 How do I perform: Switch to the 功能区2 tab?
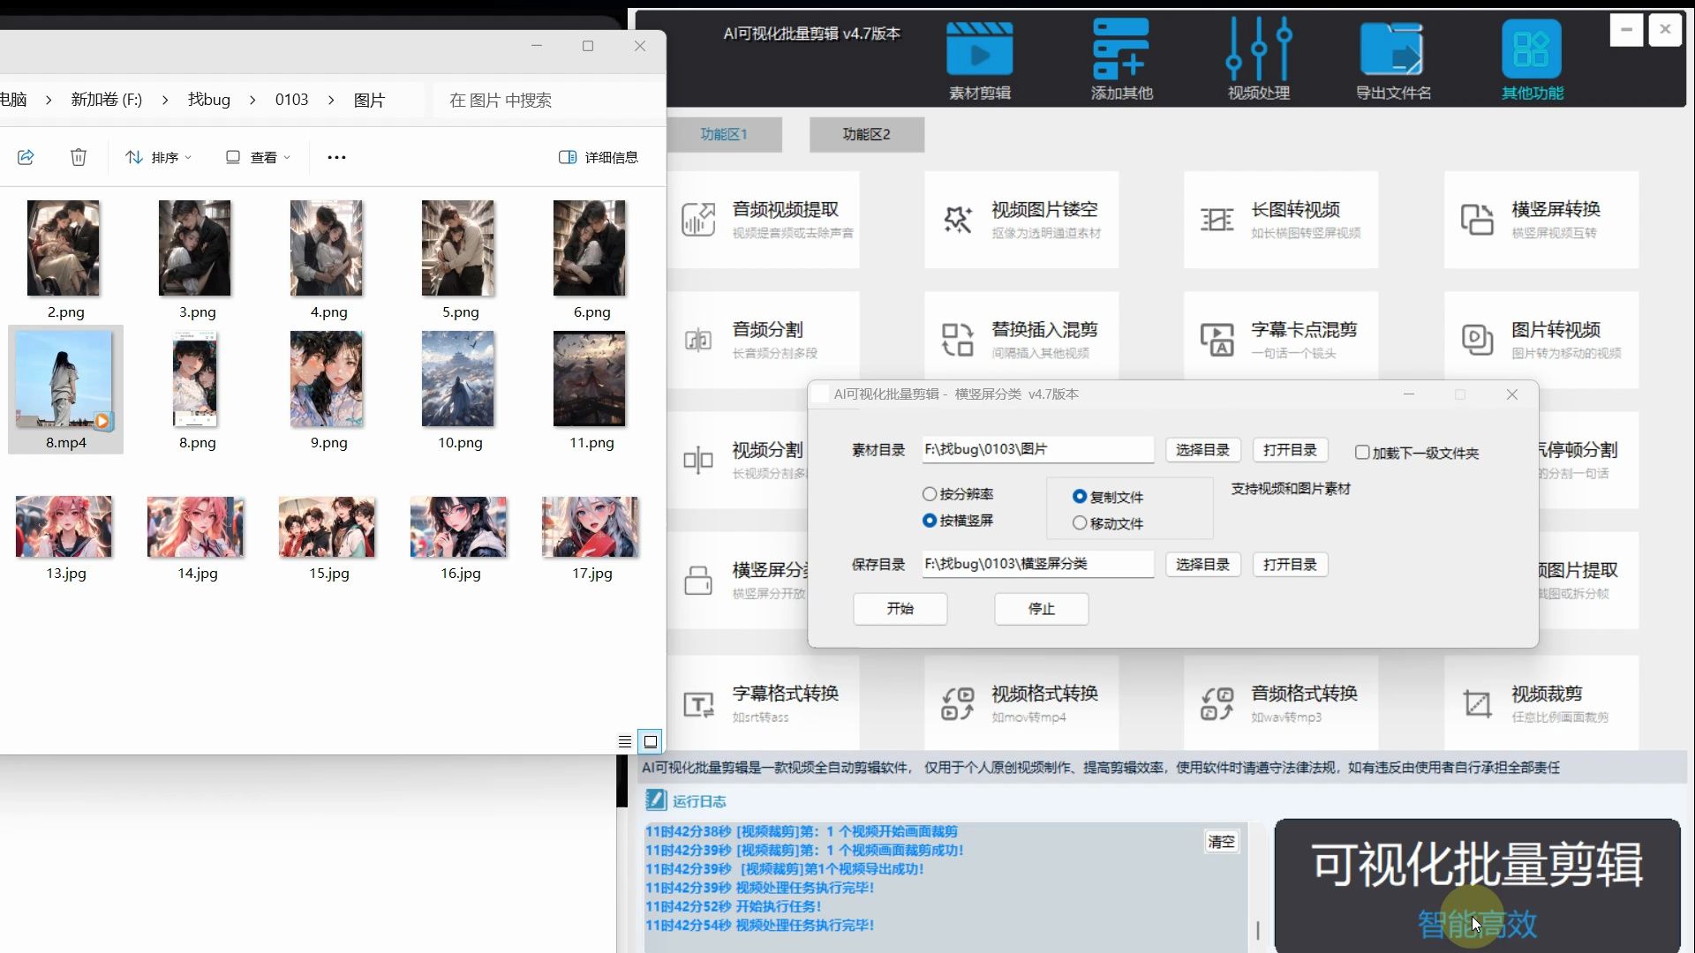[x=866, y=134]
